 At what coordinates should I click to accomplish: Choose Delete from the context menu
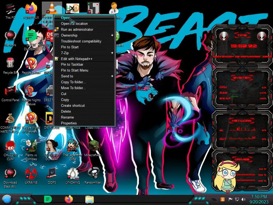tap(85, 111)
